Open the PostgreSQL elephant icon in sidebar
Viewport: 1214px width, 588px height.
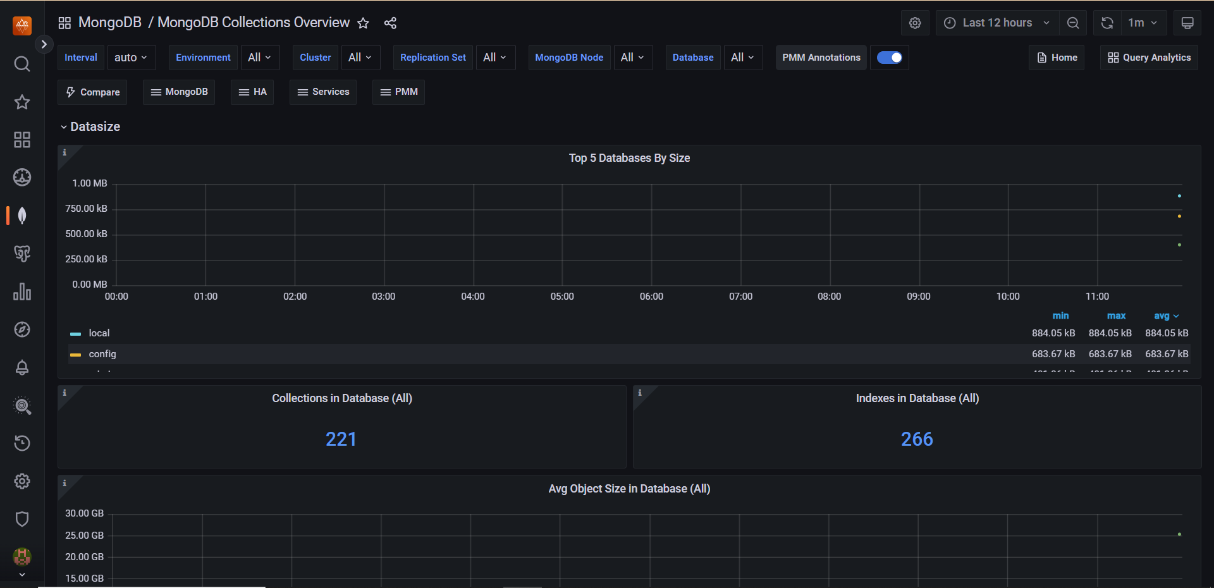22,254
